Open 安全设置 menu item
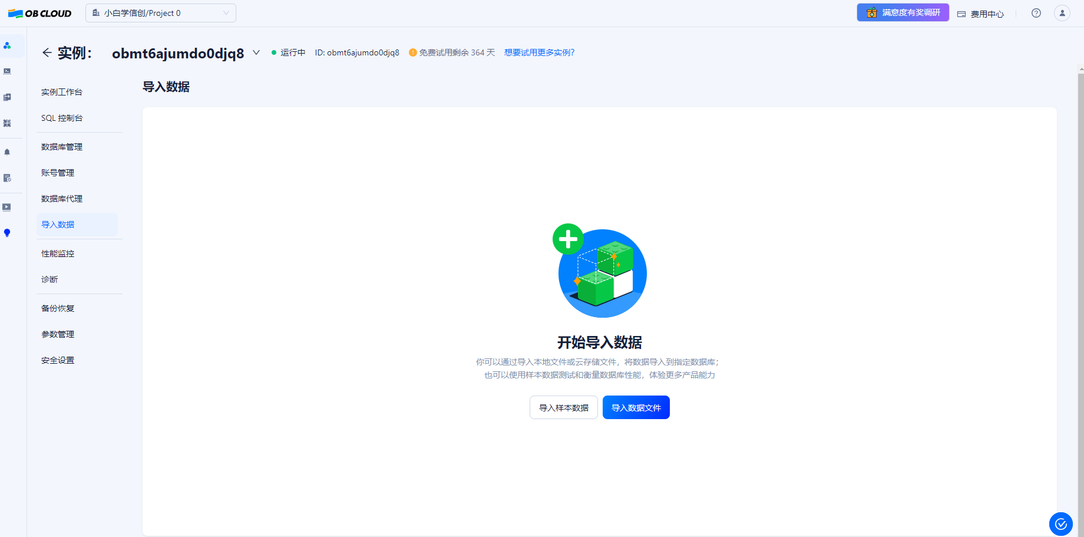The height and width of the screenshot is (537, 1084). pos(58,360)
